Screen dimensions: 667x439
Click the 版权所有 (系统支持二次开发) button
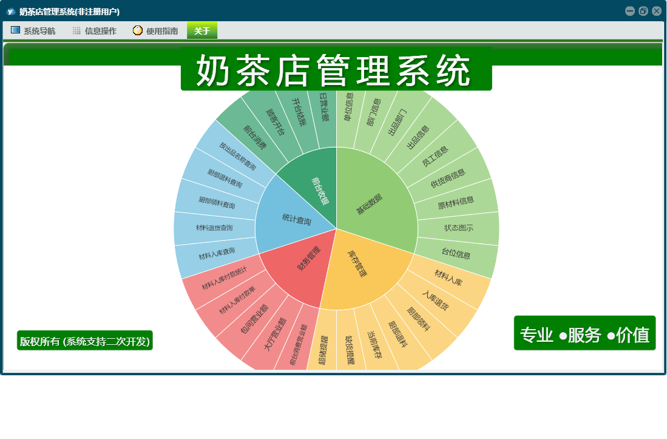(84, 341)
